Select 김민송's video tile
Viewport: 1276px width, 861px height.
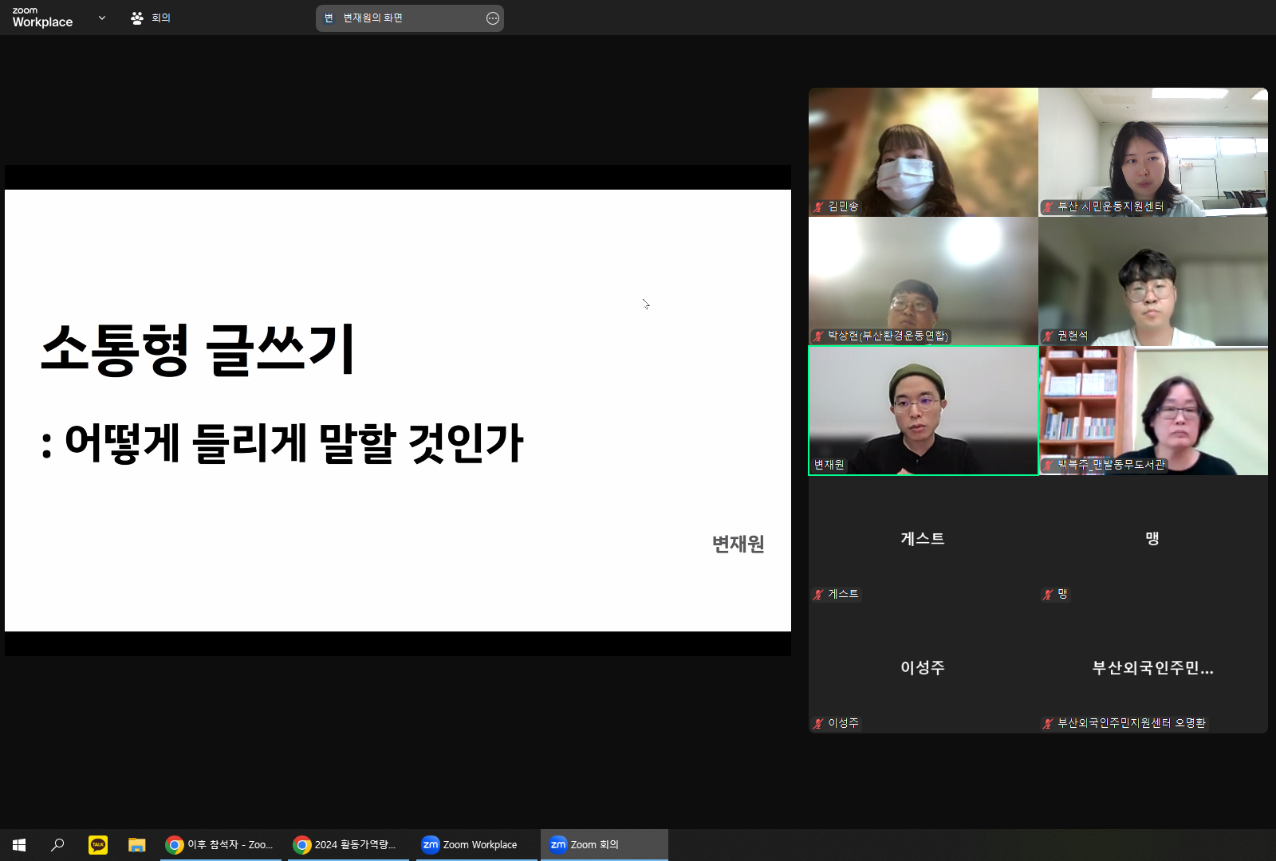point(923,151)
